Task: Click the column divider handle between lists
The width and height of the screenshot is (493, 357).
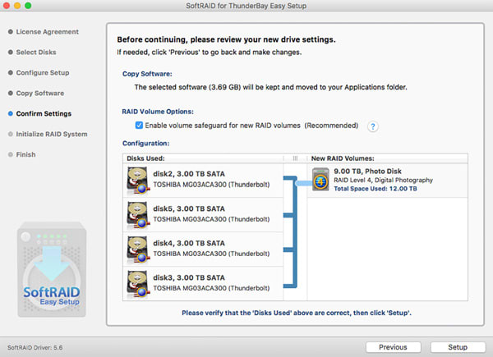Action: [x=295, y=158]
